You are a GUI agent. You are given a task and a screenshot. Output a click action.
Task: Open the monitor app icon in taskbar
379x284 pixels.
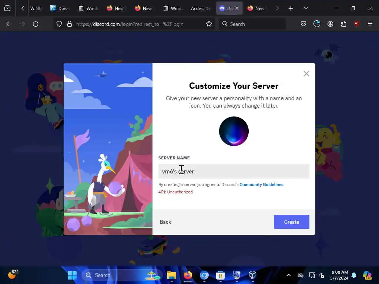tap(237, 275)
